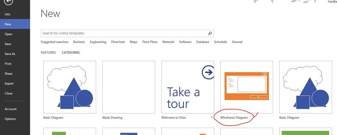Viewport: 337px width, 135px height.
Task: Open the Info page
Action: [x=8, y=14]
